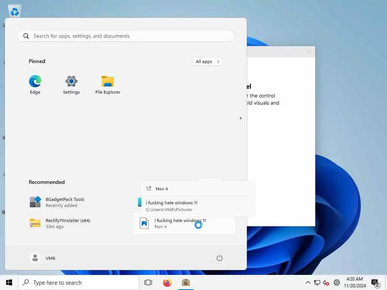Close the background installer window
This screenshot has width=387, height=290.
coord(309,51)
